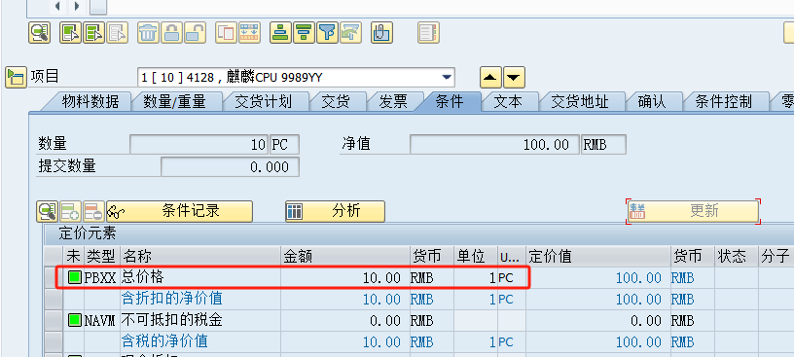Image resolution: width=794 pixels, height=357 pixels.
Task: Click the grid with down-arrows icon
Action: point(250,33)
